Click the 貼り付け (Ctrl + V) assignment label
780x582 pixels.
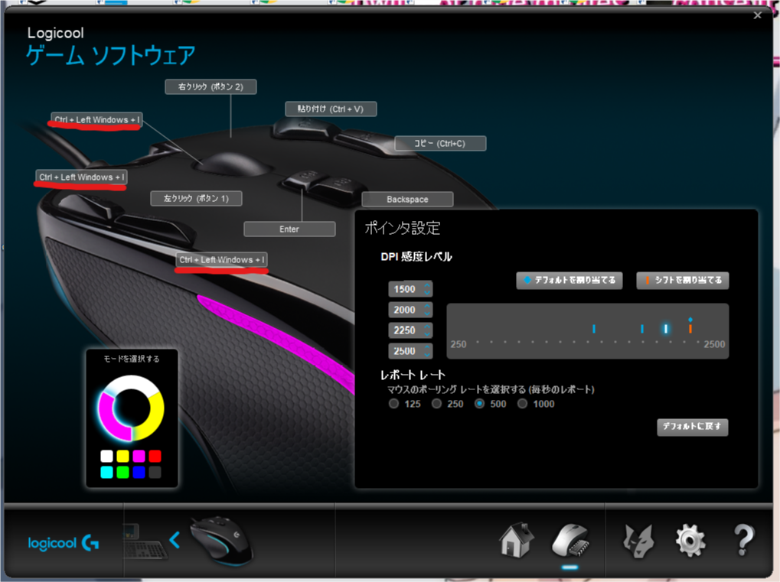pos(331,109)
